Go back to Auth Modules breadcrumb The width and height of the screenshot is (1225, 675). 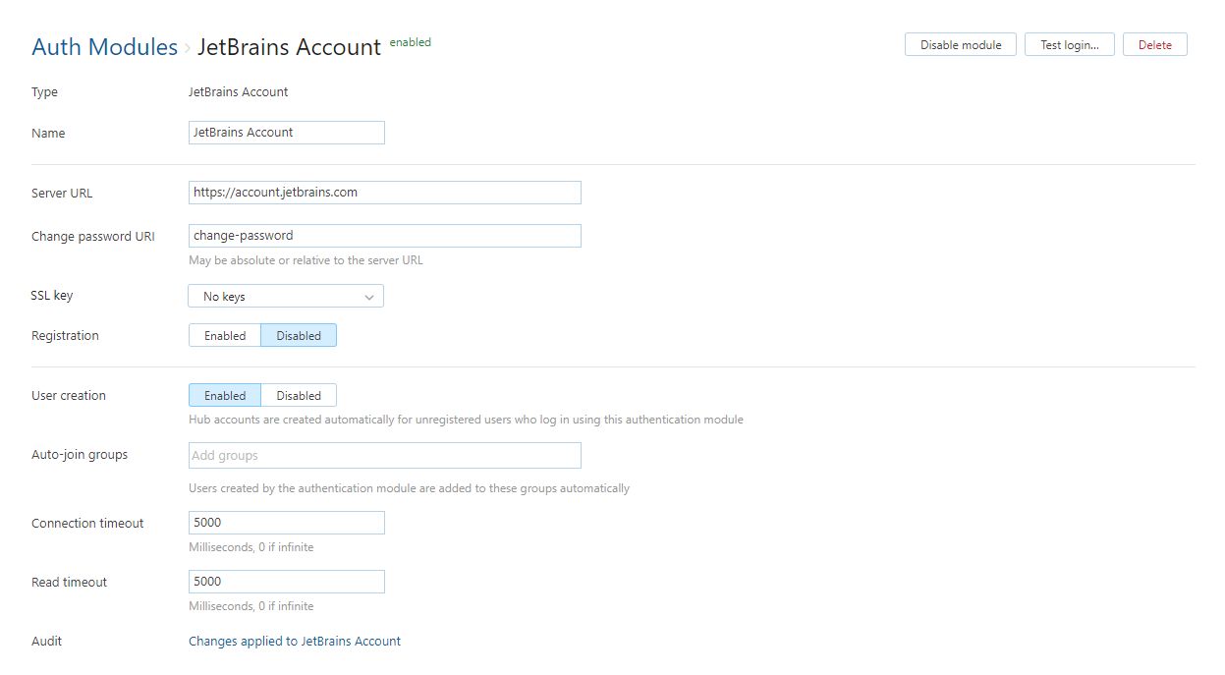tap(104, 47)
